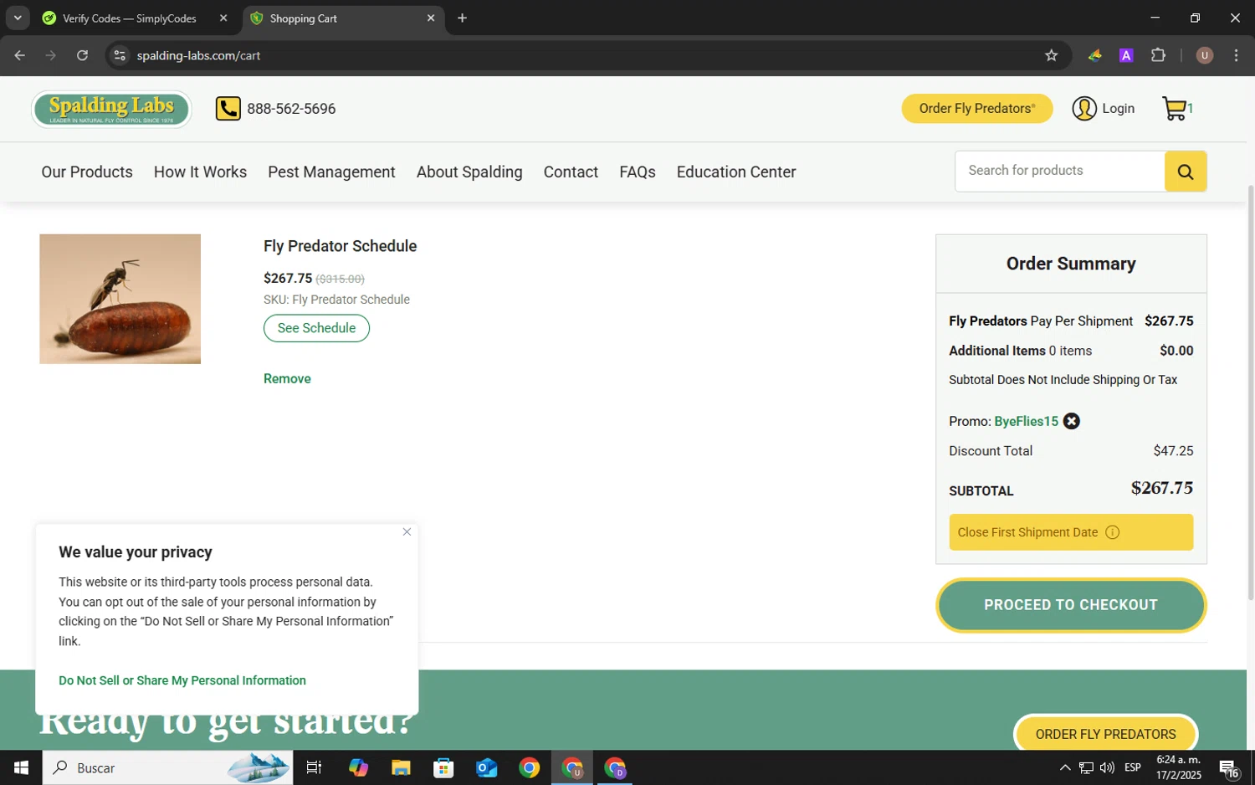Close the Shopping Cart tab
This screenshot has height=785, width=1255.
pyautogui.click(x=431, y=18)
